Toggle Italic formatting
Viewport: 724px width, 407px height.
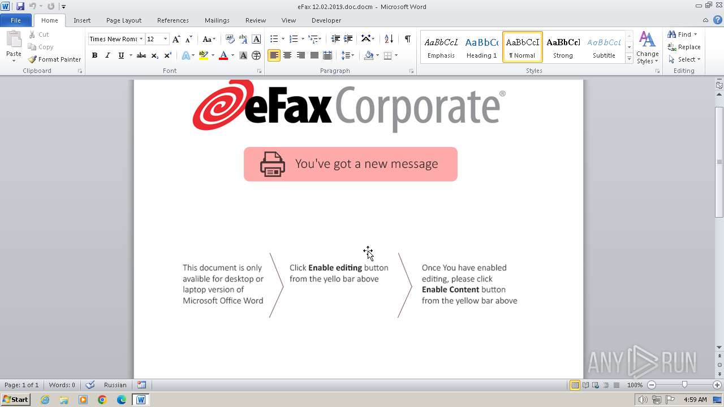[x=107, y=55]
